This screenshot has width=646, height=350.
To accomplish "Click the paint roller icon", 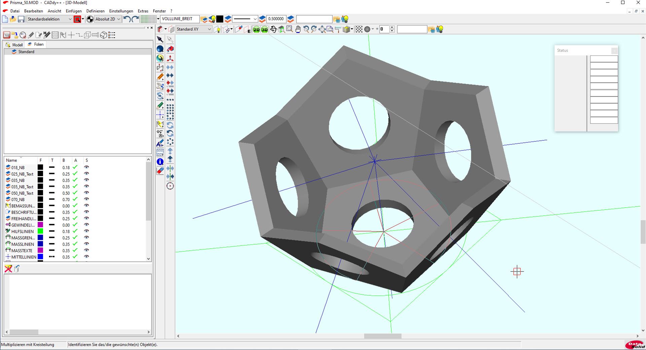I will [338, 30].
